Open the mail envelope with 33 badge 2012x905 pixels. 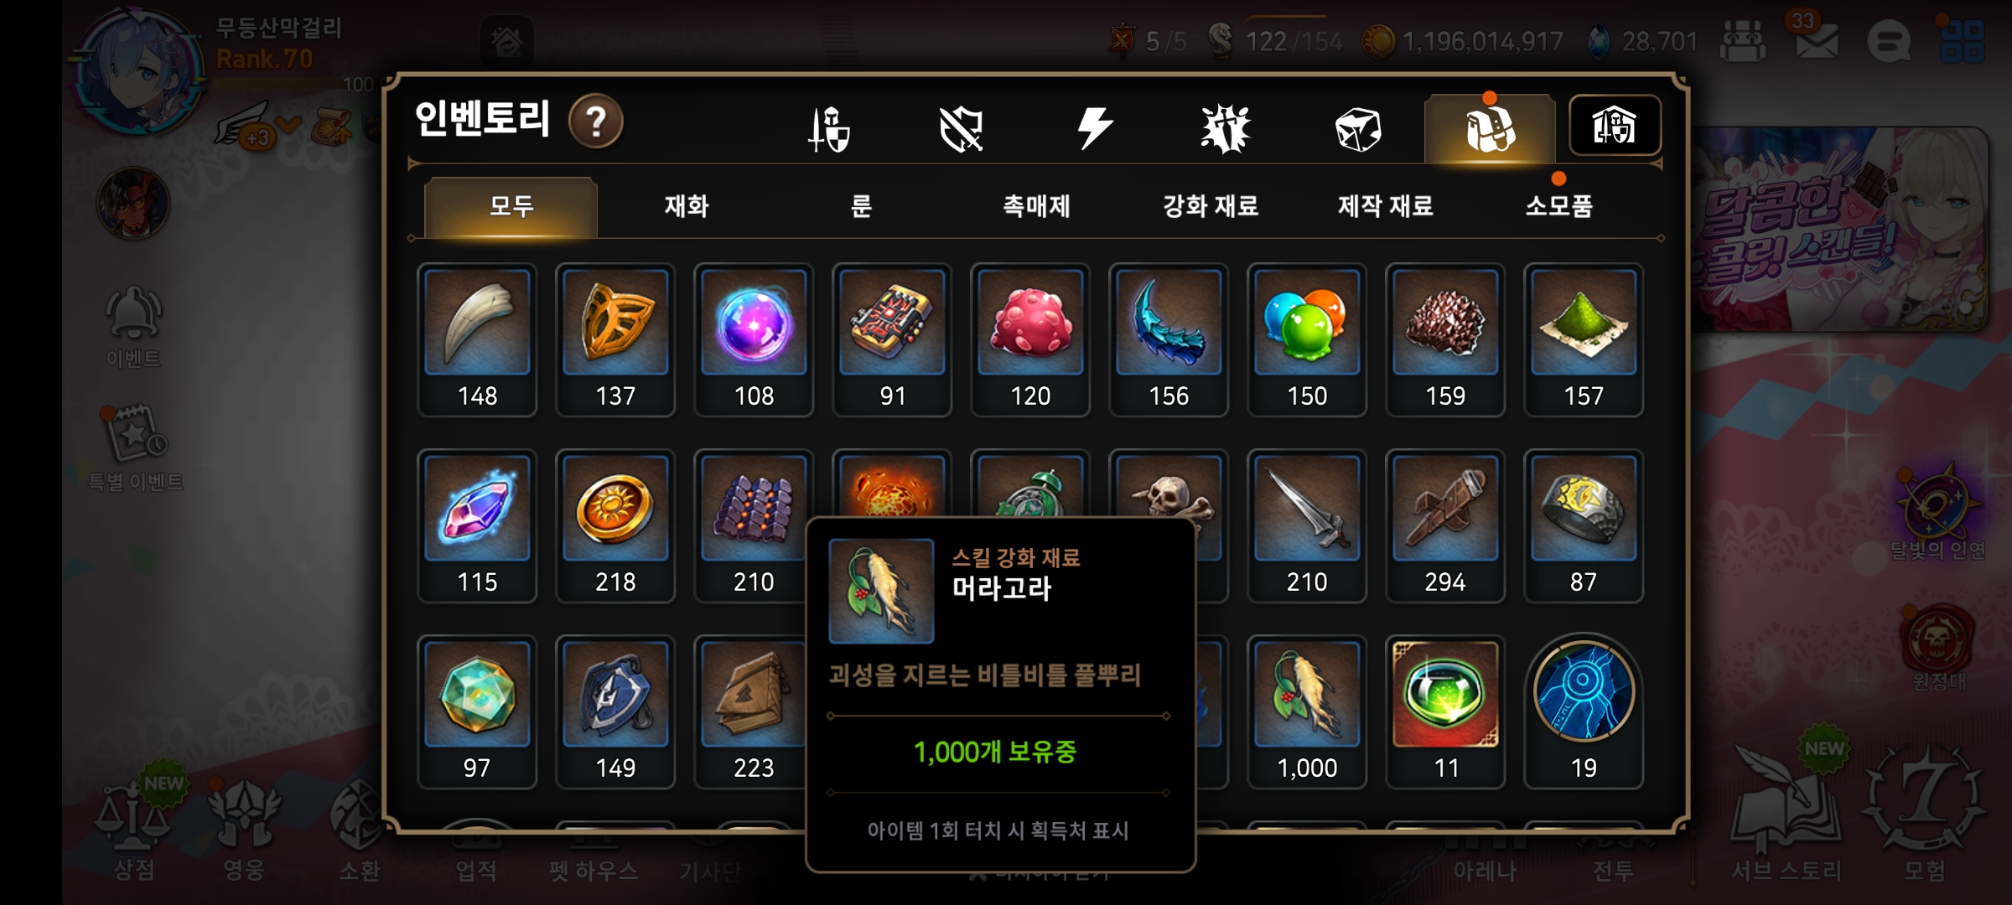coord(1816,39)
